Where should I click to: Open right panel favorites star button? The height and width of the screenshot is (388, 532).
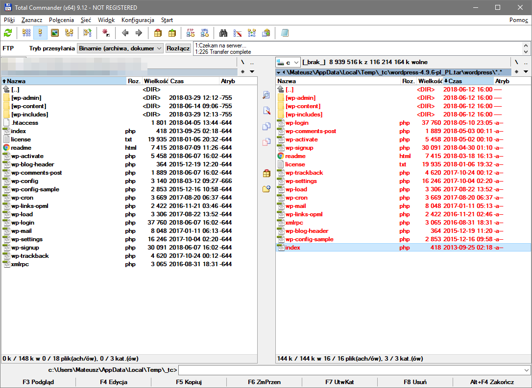(x=516, y=71)
